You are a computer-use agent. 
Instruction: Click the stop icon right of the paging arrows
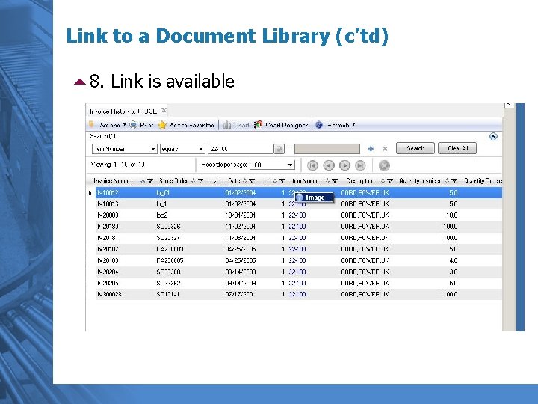[x=384, y=165]
